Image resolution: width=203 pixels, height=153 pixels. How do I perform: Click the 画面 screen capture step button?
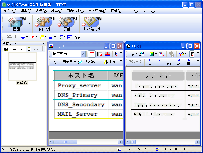[16, 24]
